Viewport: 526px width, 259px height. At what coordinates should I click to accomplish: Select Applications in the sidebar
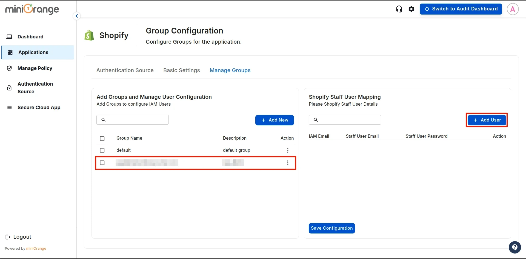[33, 52]
